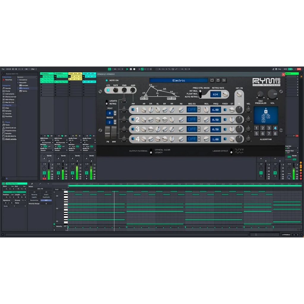
Task: Click operator 1 FREQ value 6.00
Action: coord(216,110)
